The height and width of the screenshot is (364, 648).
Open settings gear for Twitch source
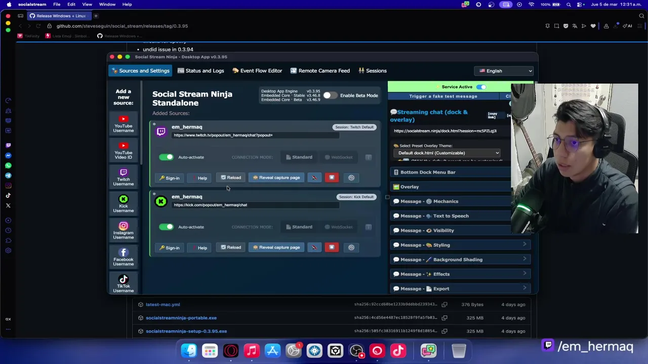tap(351, 177)
